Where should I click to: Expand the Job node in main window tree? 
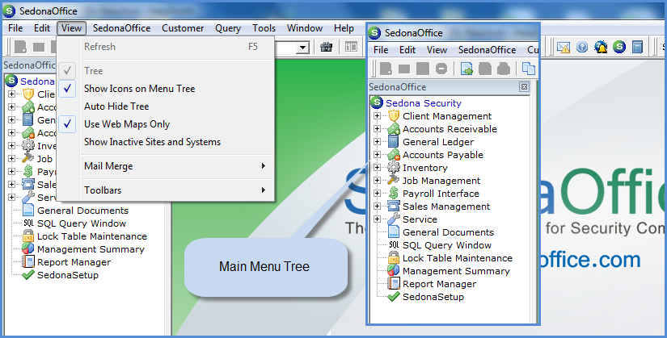pos(11,159)
